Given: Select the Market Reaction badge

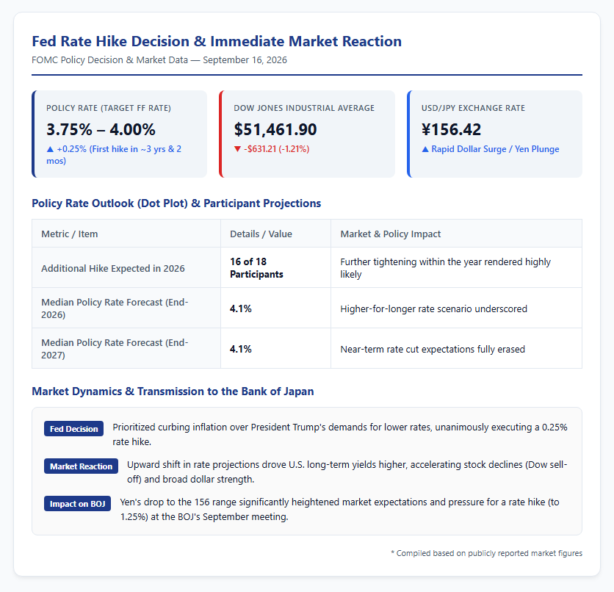Looking at the screenshot, I should pyautogui.click(x=81, y=466).
